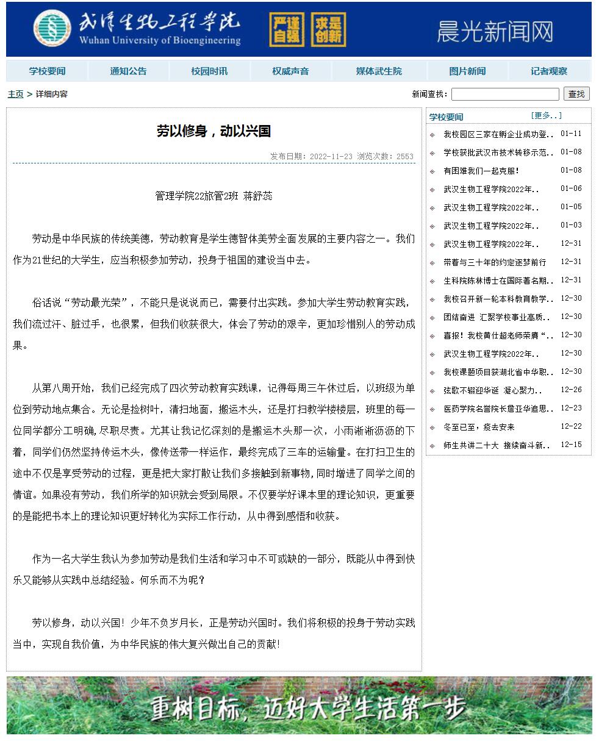The image size is (599, 741).
Task: Go to 权威声音 section
Action: [290, 71]
